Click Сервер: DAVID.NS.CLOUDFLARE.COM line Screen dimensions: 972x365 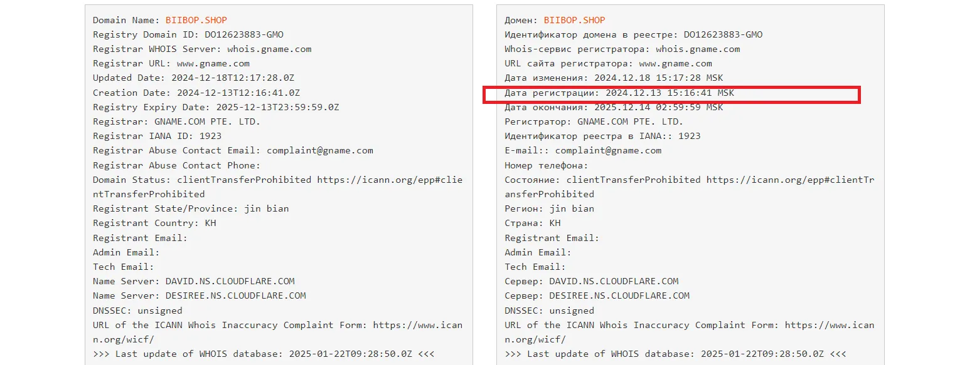[x=592, y=281]
